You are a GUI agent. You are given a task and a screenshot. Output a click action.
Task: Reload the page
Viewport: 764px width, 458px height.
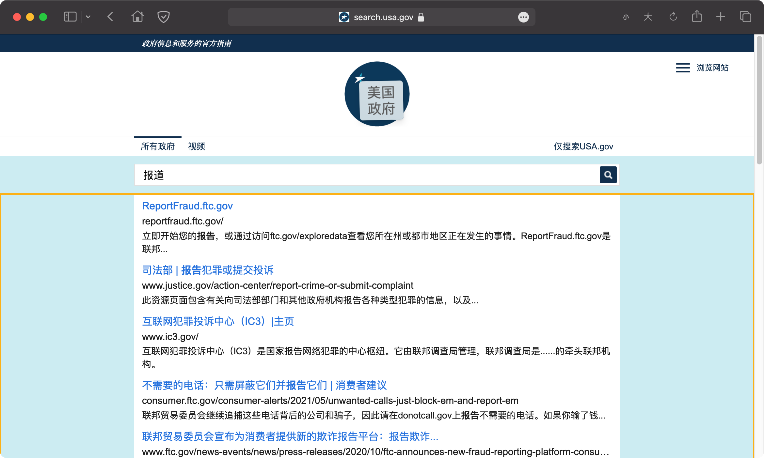tap(673, 17)
